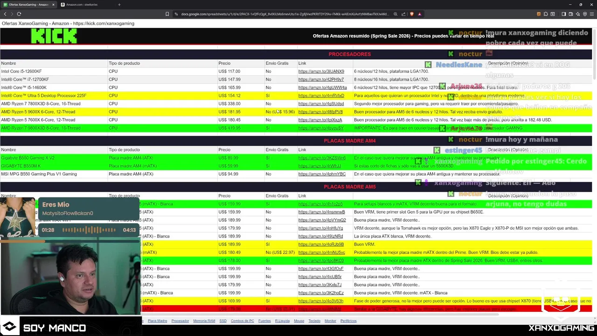Viewport: 597px width, 336px height.
Task: Open the Ryzen 5 7600X Amazon link
Action: click(320, 120)
